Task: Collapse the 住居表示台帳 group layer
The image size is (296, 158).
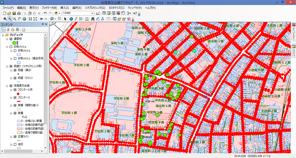Action: coord(7,86)
